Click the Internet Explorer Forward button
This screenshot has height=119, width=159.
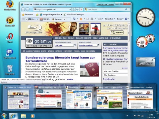click(27, 9)
